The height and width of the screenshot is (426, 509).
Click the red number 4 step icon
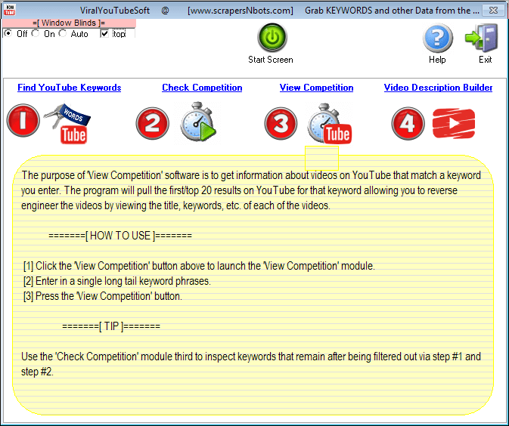[408, 123]
